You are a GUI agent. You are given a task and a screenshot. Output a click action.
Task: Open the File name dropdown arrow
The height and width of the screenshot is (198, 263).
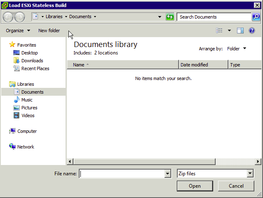coord(167,174)
